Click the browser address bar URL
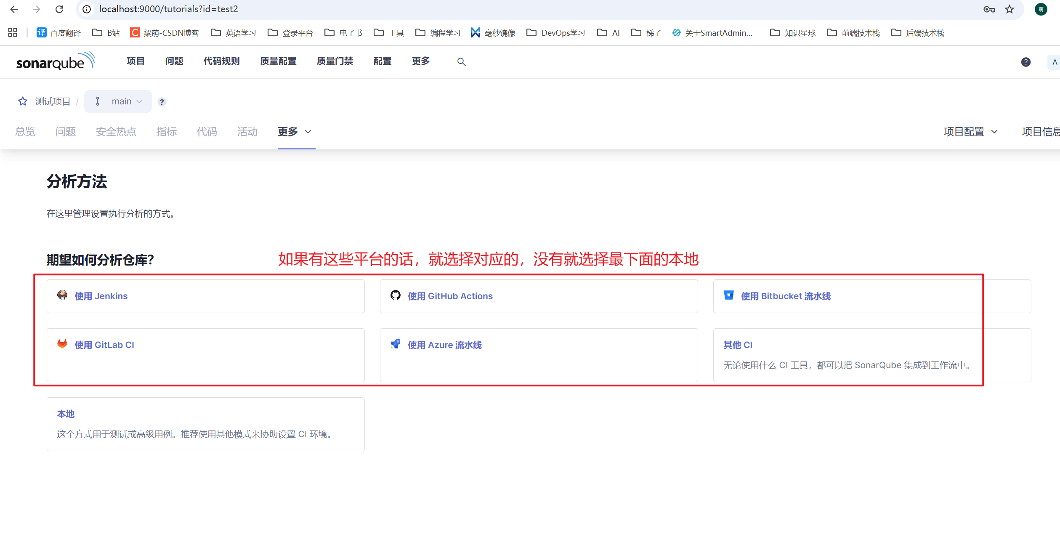Screen dimensions: 1060x534 click(x=168, y=9)
